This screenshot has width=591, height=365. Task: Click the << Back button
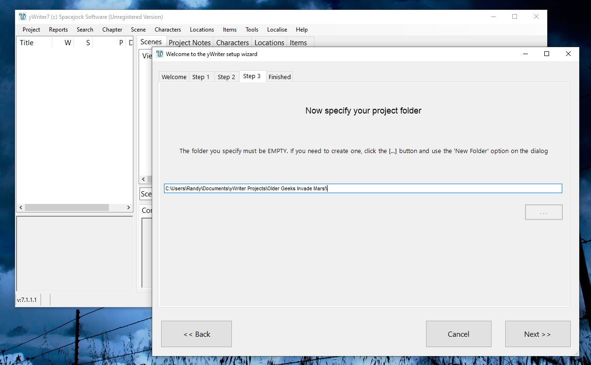[x=197, y=334]
